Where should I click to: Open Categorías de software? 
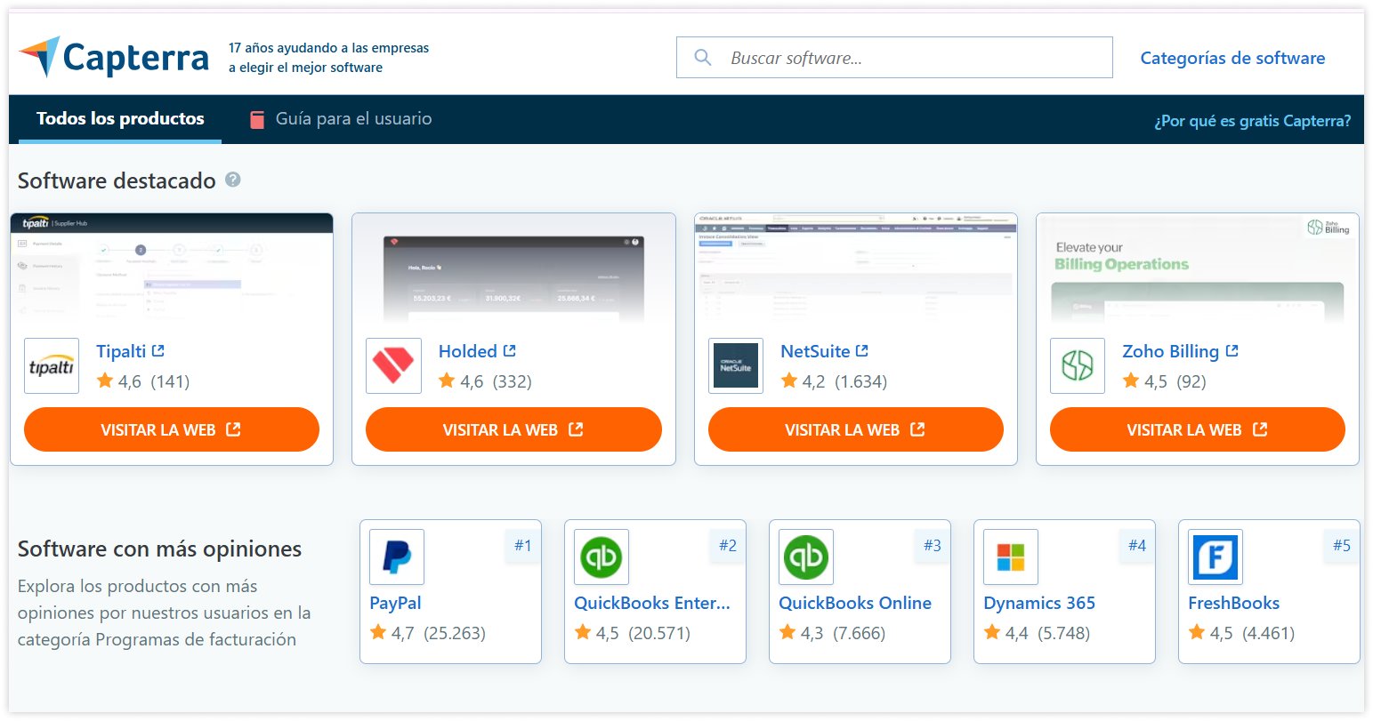(1232, 58)
